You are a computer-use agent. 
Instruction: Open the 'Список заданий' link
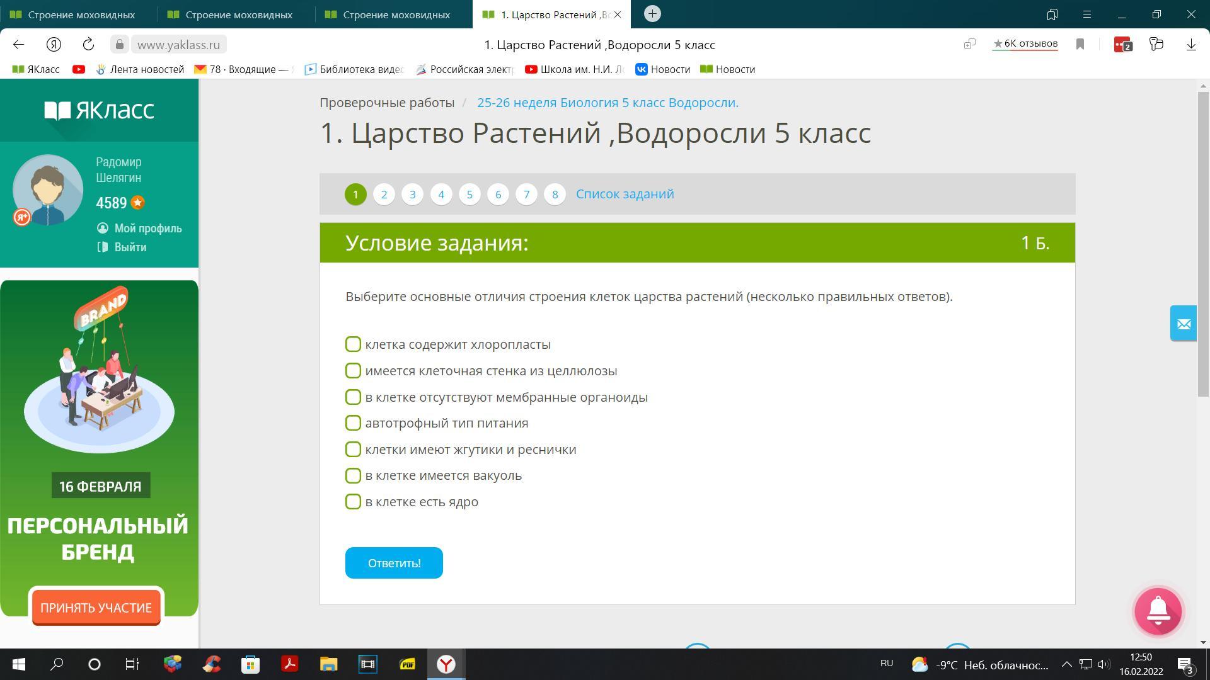[625, 194]
